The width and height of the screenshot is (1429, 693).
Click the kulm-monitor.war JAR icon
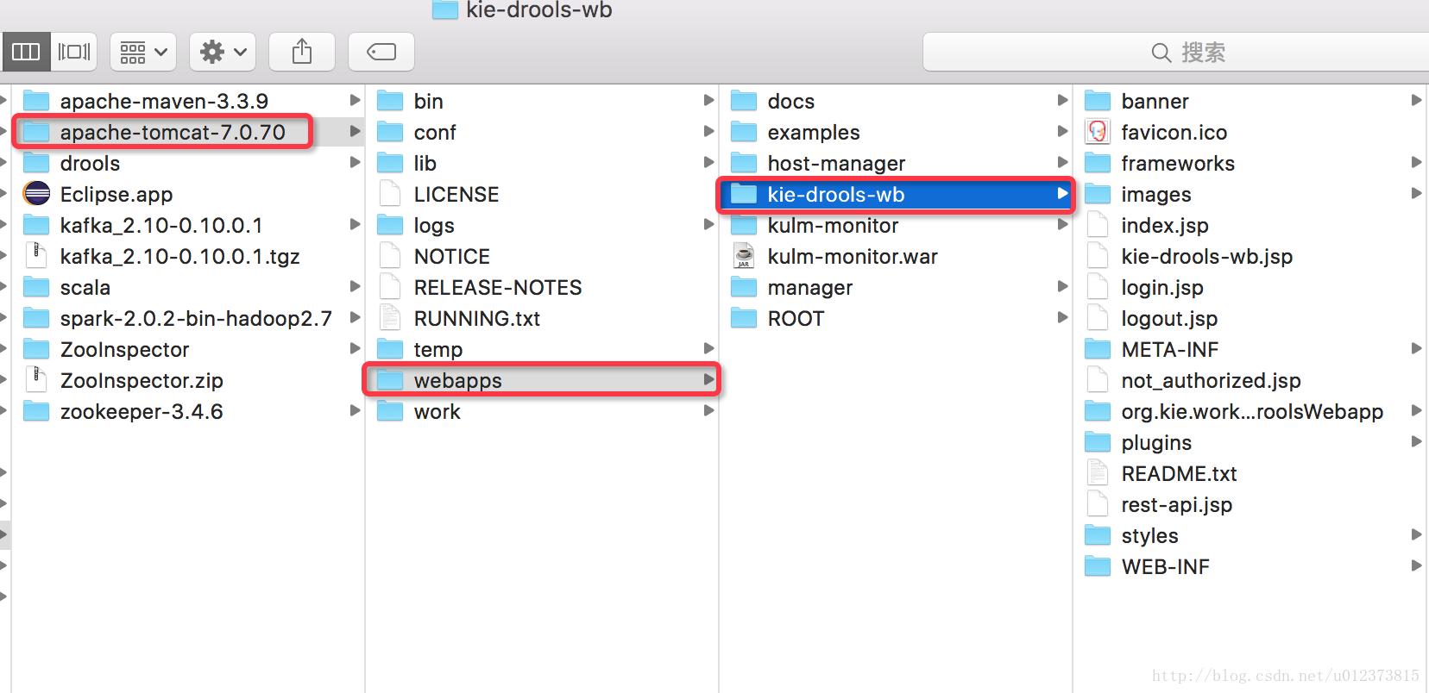point(744,256)
